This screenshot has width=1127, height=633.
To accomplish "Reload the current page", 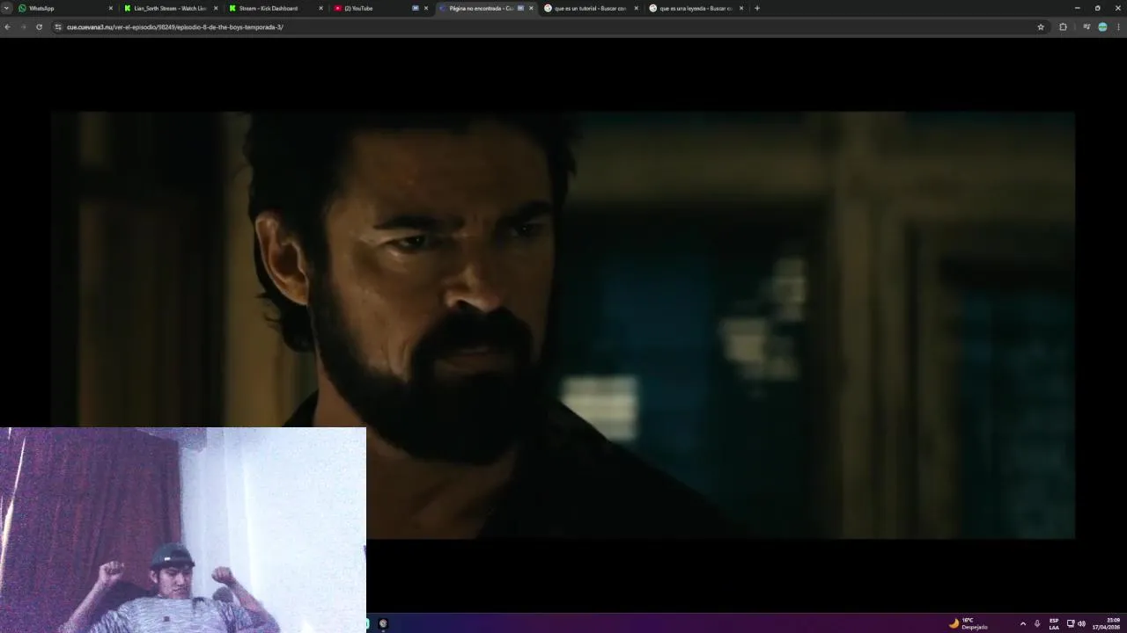I will pos(39,27).
